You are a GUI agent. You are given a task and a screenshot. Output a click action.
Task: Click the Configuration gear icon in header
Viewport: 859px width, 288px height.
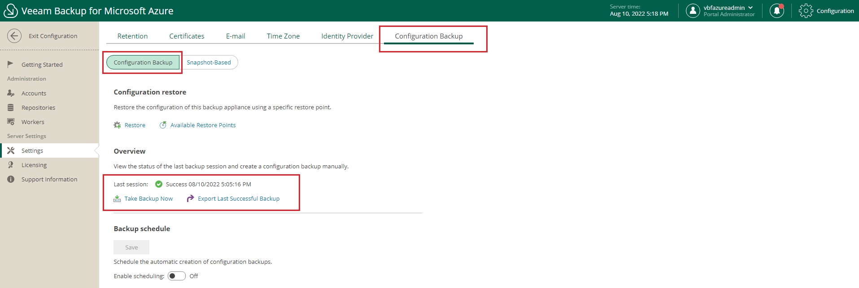[806, 11]
